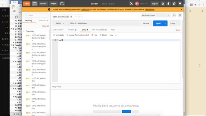Open a new window icon
Image resolution: width=206 pixels, height=116 pixels.
point(62,4)
